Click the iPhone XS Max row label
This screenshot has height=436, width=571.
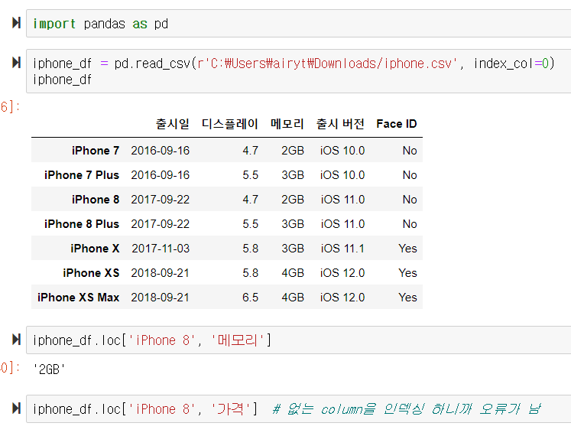click(78, 297)
